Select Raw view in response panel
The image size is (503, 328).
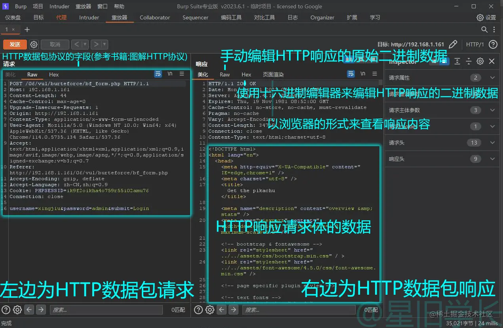tap(225, 74)
